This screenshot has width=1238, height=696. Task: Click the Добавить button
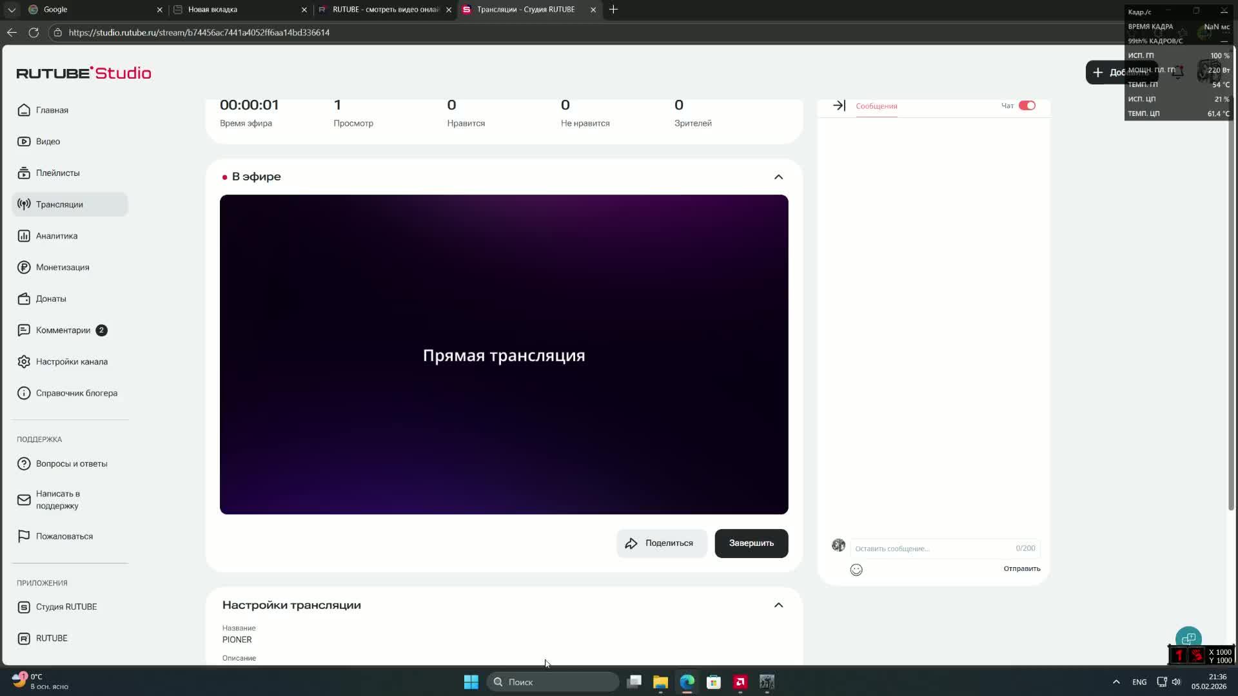1121,72
